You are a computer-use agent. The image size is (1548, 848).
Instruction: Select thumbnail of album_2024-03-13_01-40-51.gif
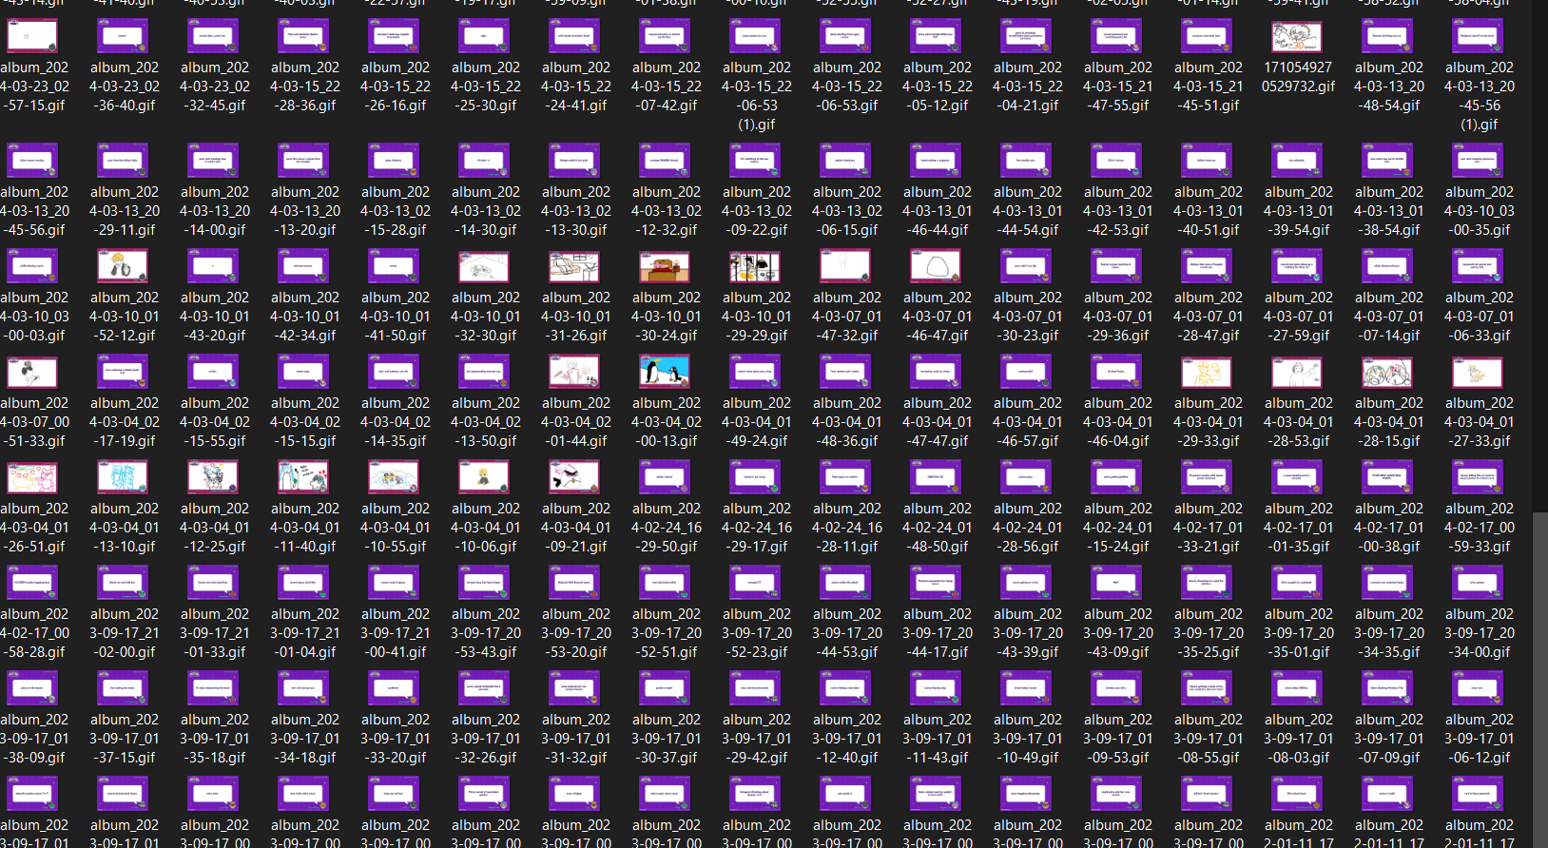click(x=1207, y=161)
